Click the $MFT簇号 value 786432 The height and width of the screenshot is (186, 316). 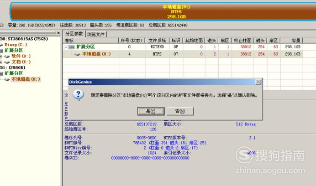point(139,143)
